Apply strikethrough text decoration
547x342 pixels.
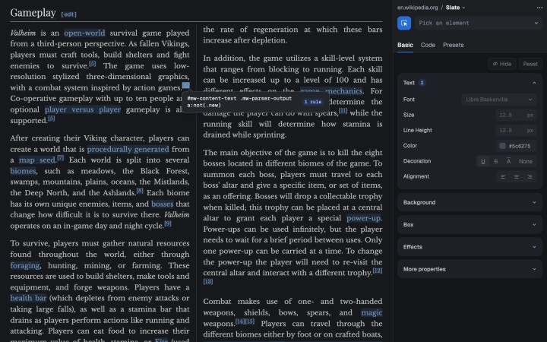495,161
